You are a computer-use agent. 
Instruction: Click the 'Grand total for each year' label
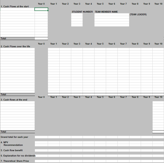14,137
